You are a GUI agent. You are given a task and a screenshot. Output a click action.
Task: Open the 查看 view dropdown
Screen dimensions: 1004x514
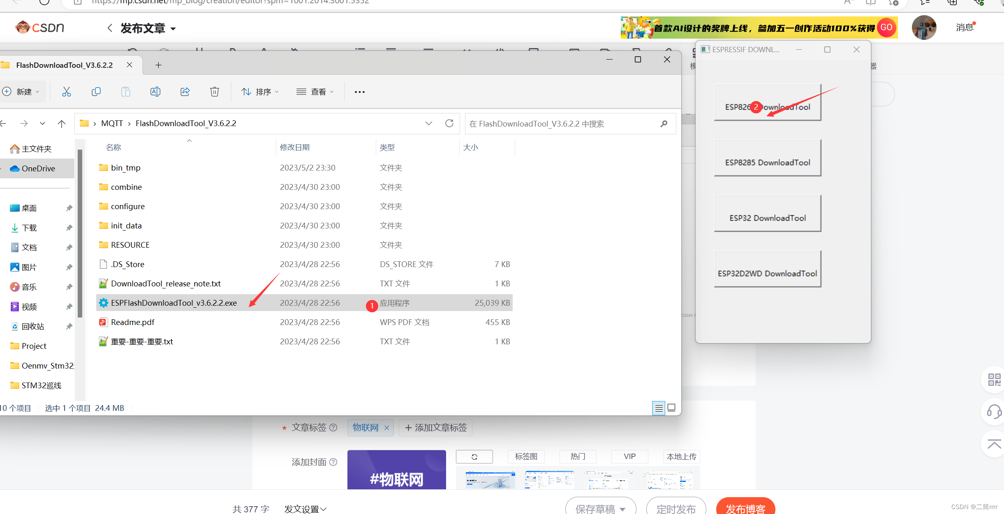(x=315, y=92)
